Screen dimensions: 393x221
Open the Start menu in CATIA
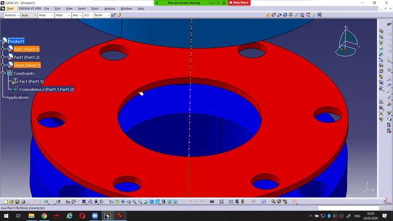click(10, 9)
